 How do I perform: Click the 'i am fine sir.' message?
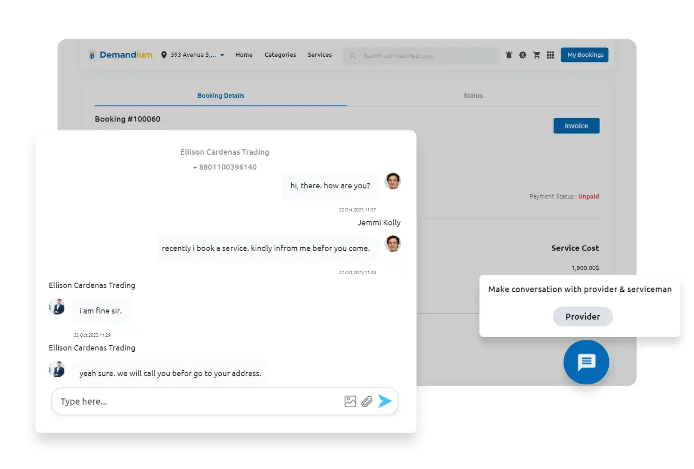click(101, 311)
